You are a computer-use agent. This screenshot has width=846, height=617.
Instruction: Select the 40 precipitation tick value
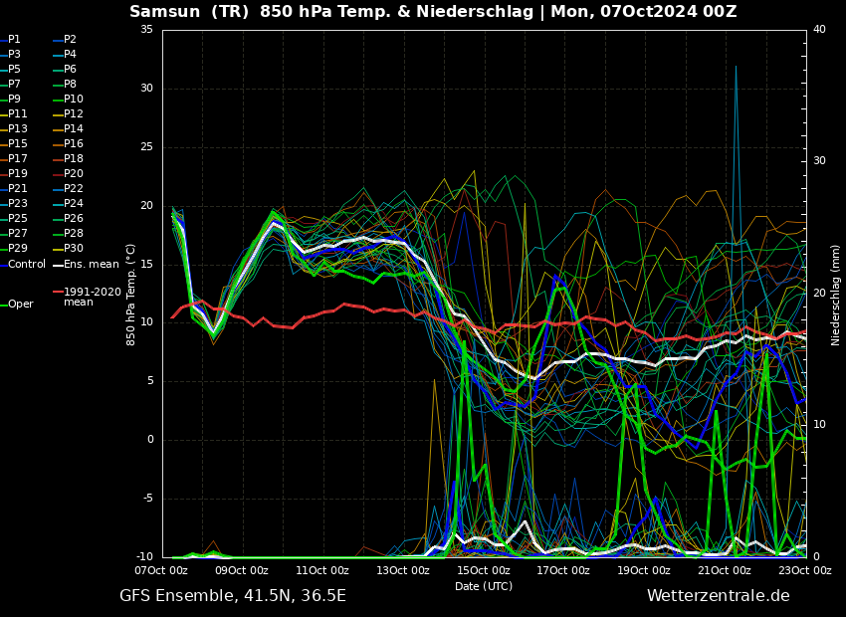pos(819,29)
